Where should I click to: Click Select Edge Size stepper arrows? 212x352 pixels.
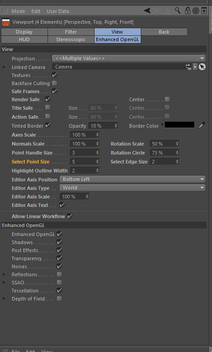[x=177, y=162]
